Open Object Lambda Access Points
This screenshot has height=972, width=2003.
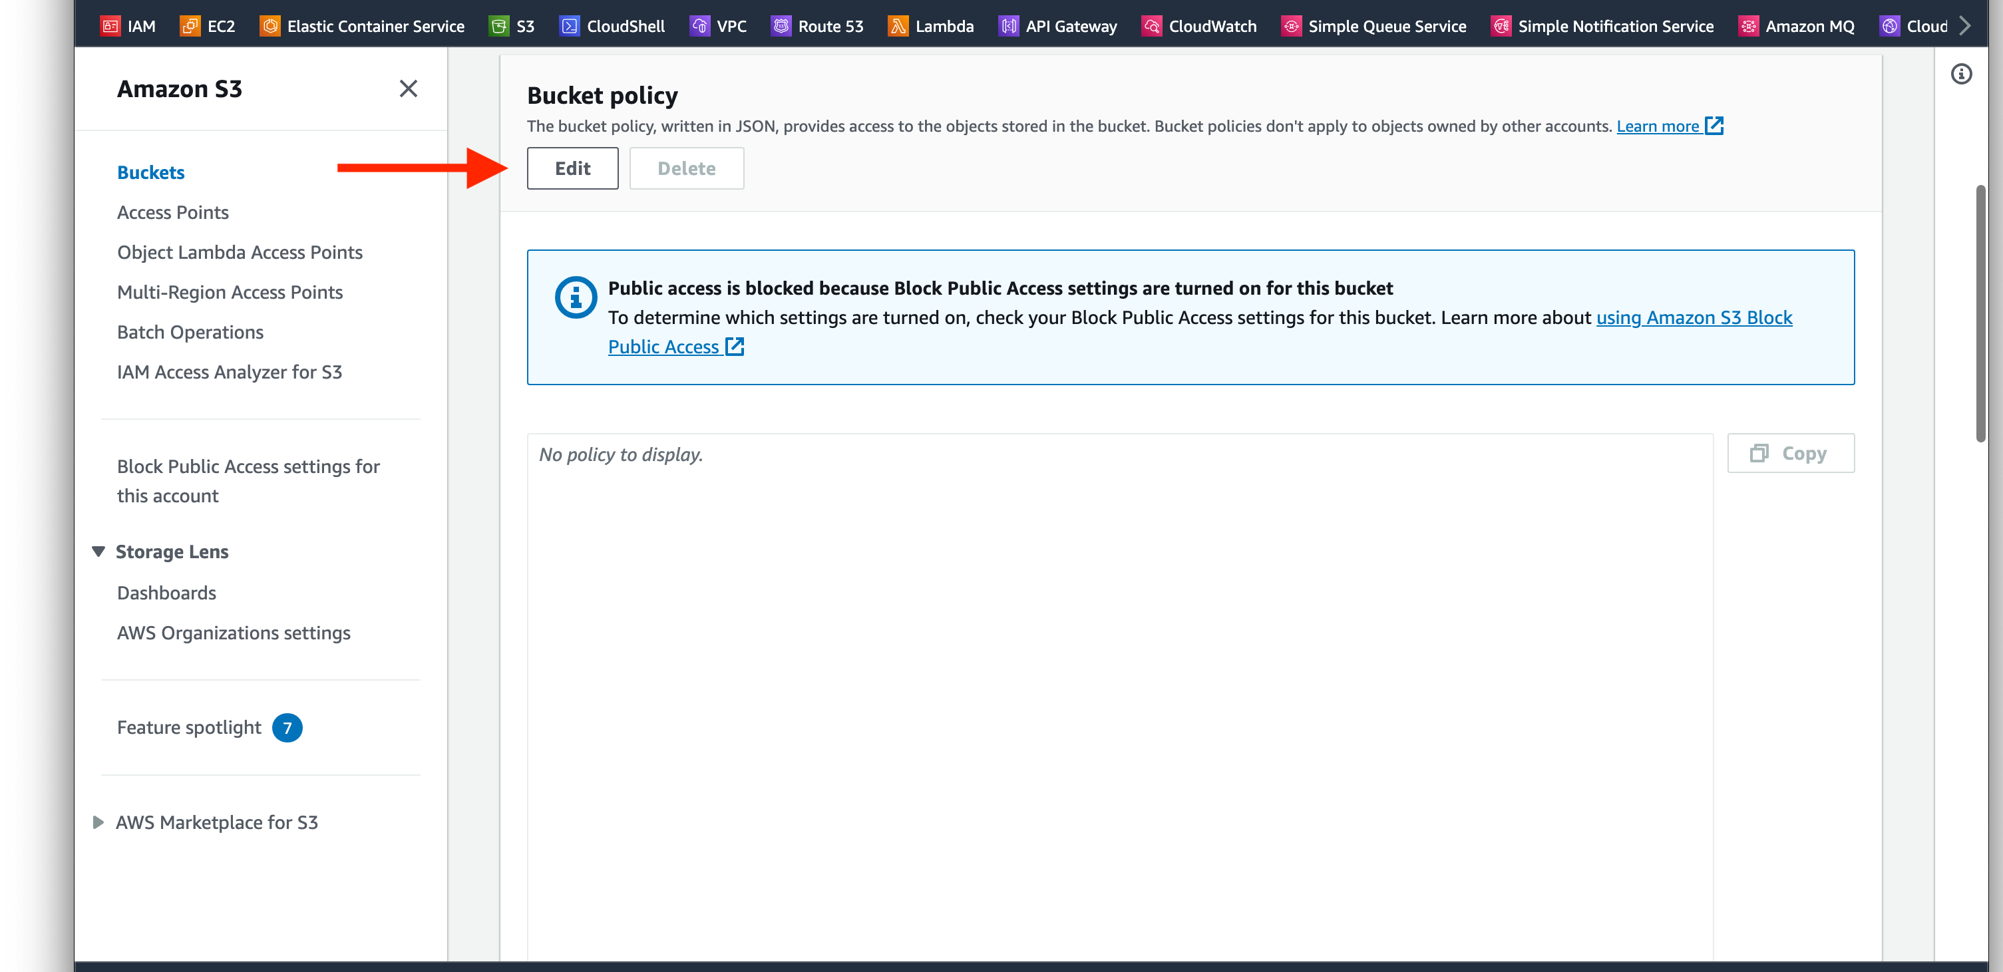tap(240, 252)
